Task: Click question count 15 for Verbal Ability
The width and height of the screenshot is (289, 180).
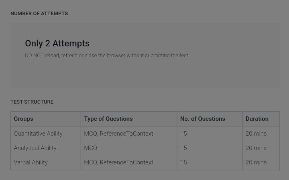Action: [x=183, y=162]
